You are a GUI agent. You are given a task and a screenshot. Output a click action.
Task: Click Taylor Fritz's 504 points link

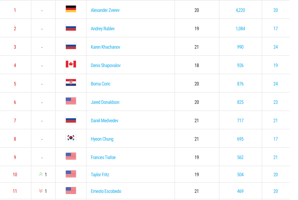tap(240, 175)
